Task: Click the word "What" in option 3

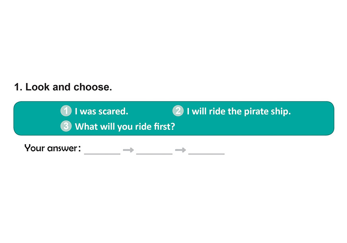Action: 85,127
